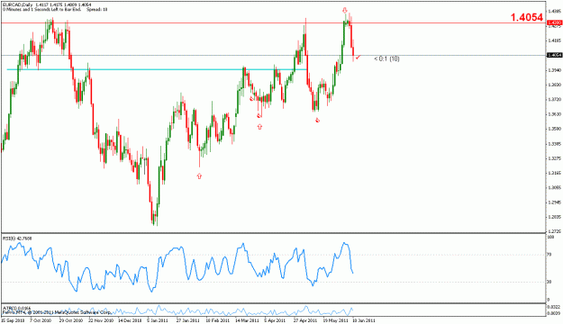Click the '22 Nov 2010' date label
563x324 pixels.
[101, 320]
